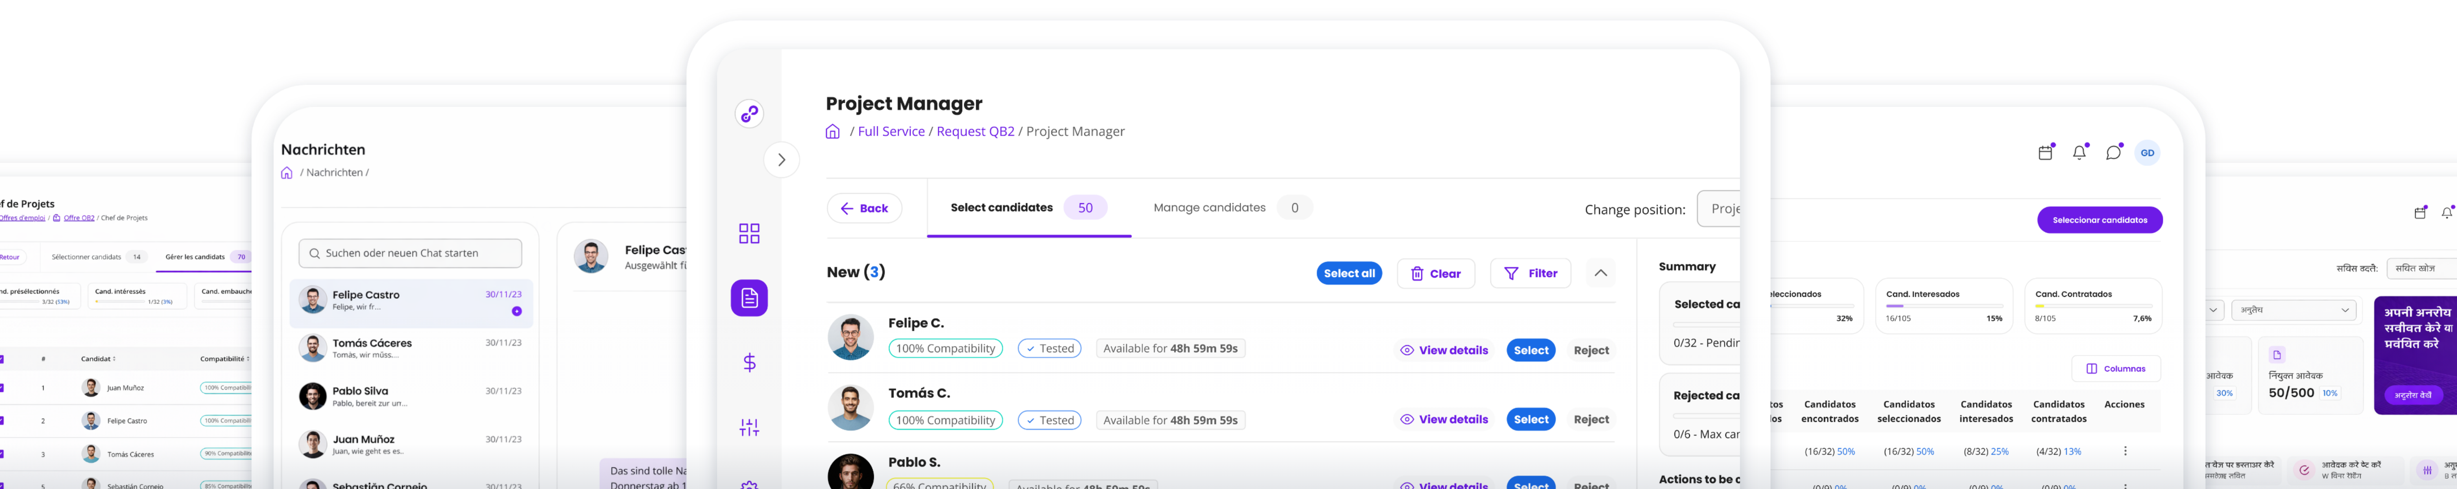View details for Felipe C.
This screenshot has width=2457, height=489.
(x=1444, y=350)
